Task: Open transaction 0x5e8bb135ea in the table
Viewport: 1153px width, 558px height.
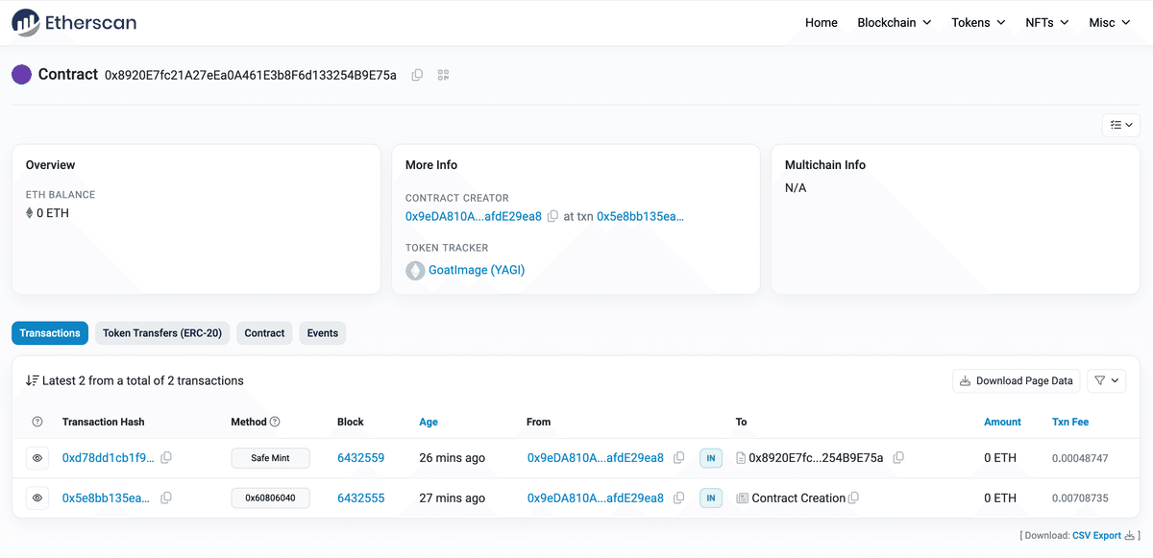Action: (107, 498)
